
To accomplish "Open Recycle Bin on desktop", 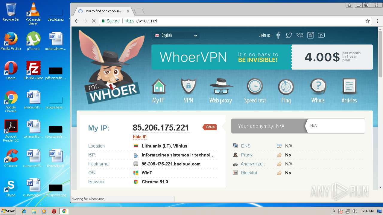I will point(11,12).
